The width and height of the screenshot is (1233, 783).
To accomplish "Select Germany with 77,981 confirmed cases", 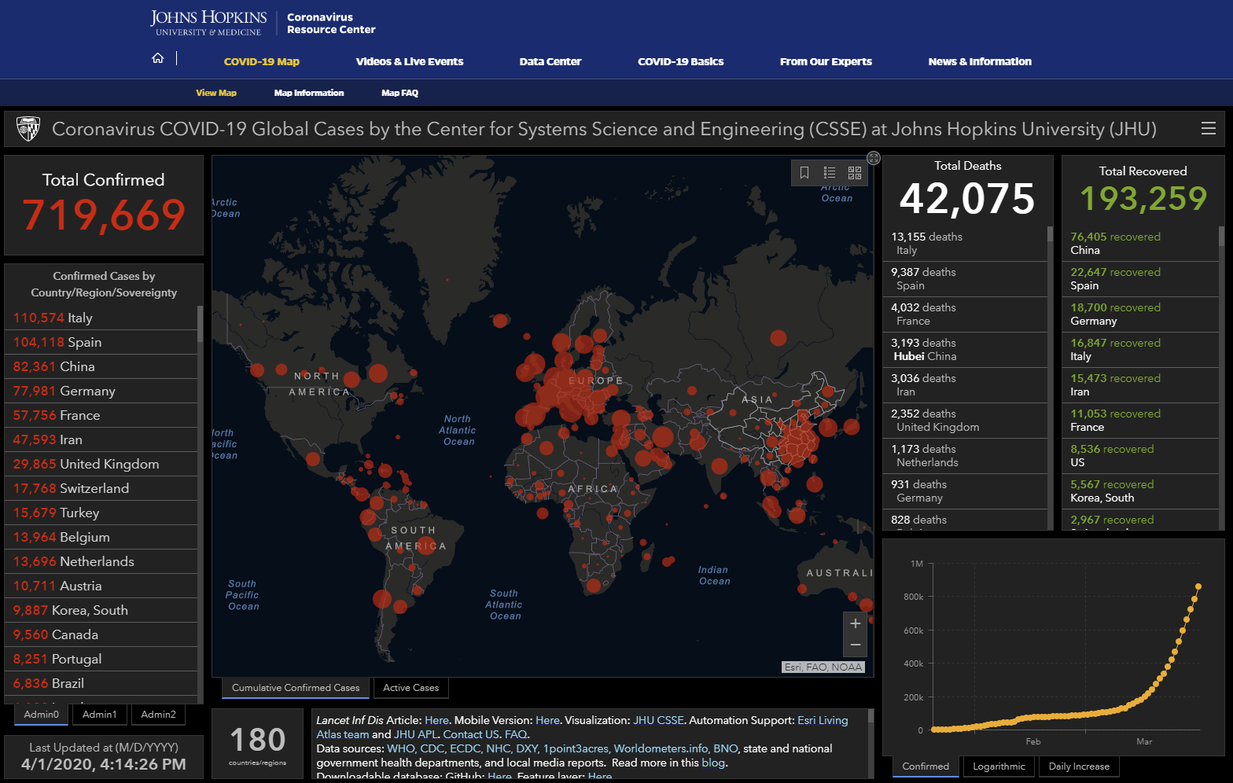I will click(x=101, y=391).
